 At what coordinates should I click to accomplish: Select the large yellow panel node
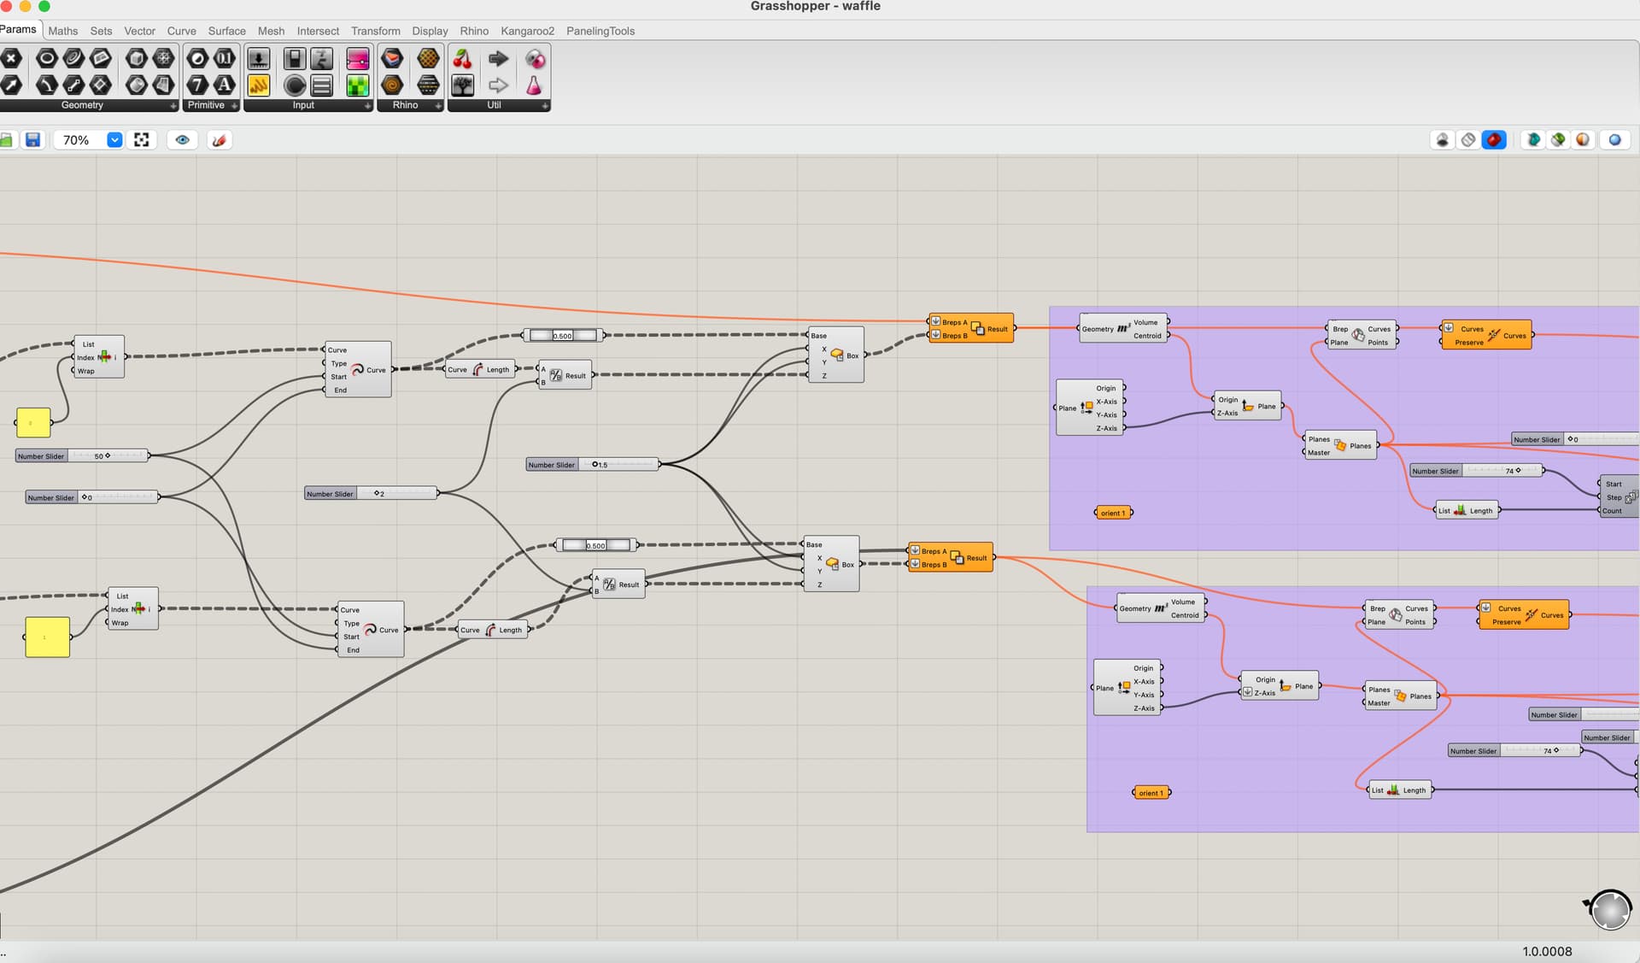48,637
